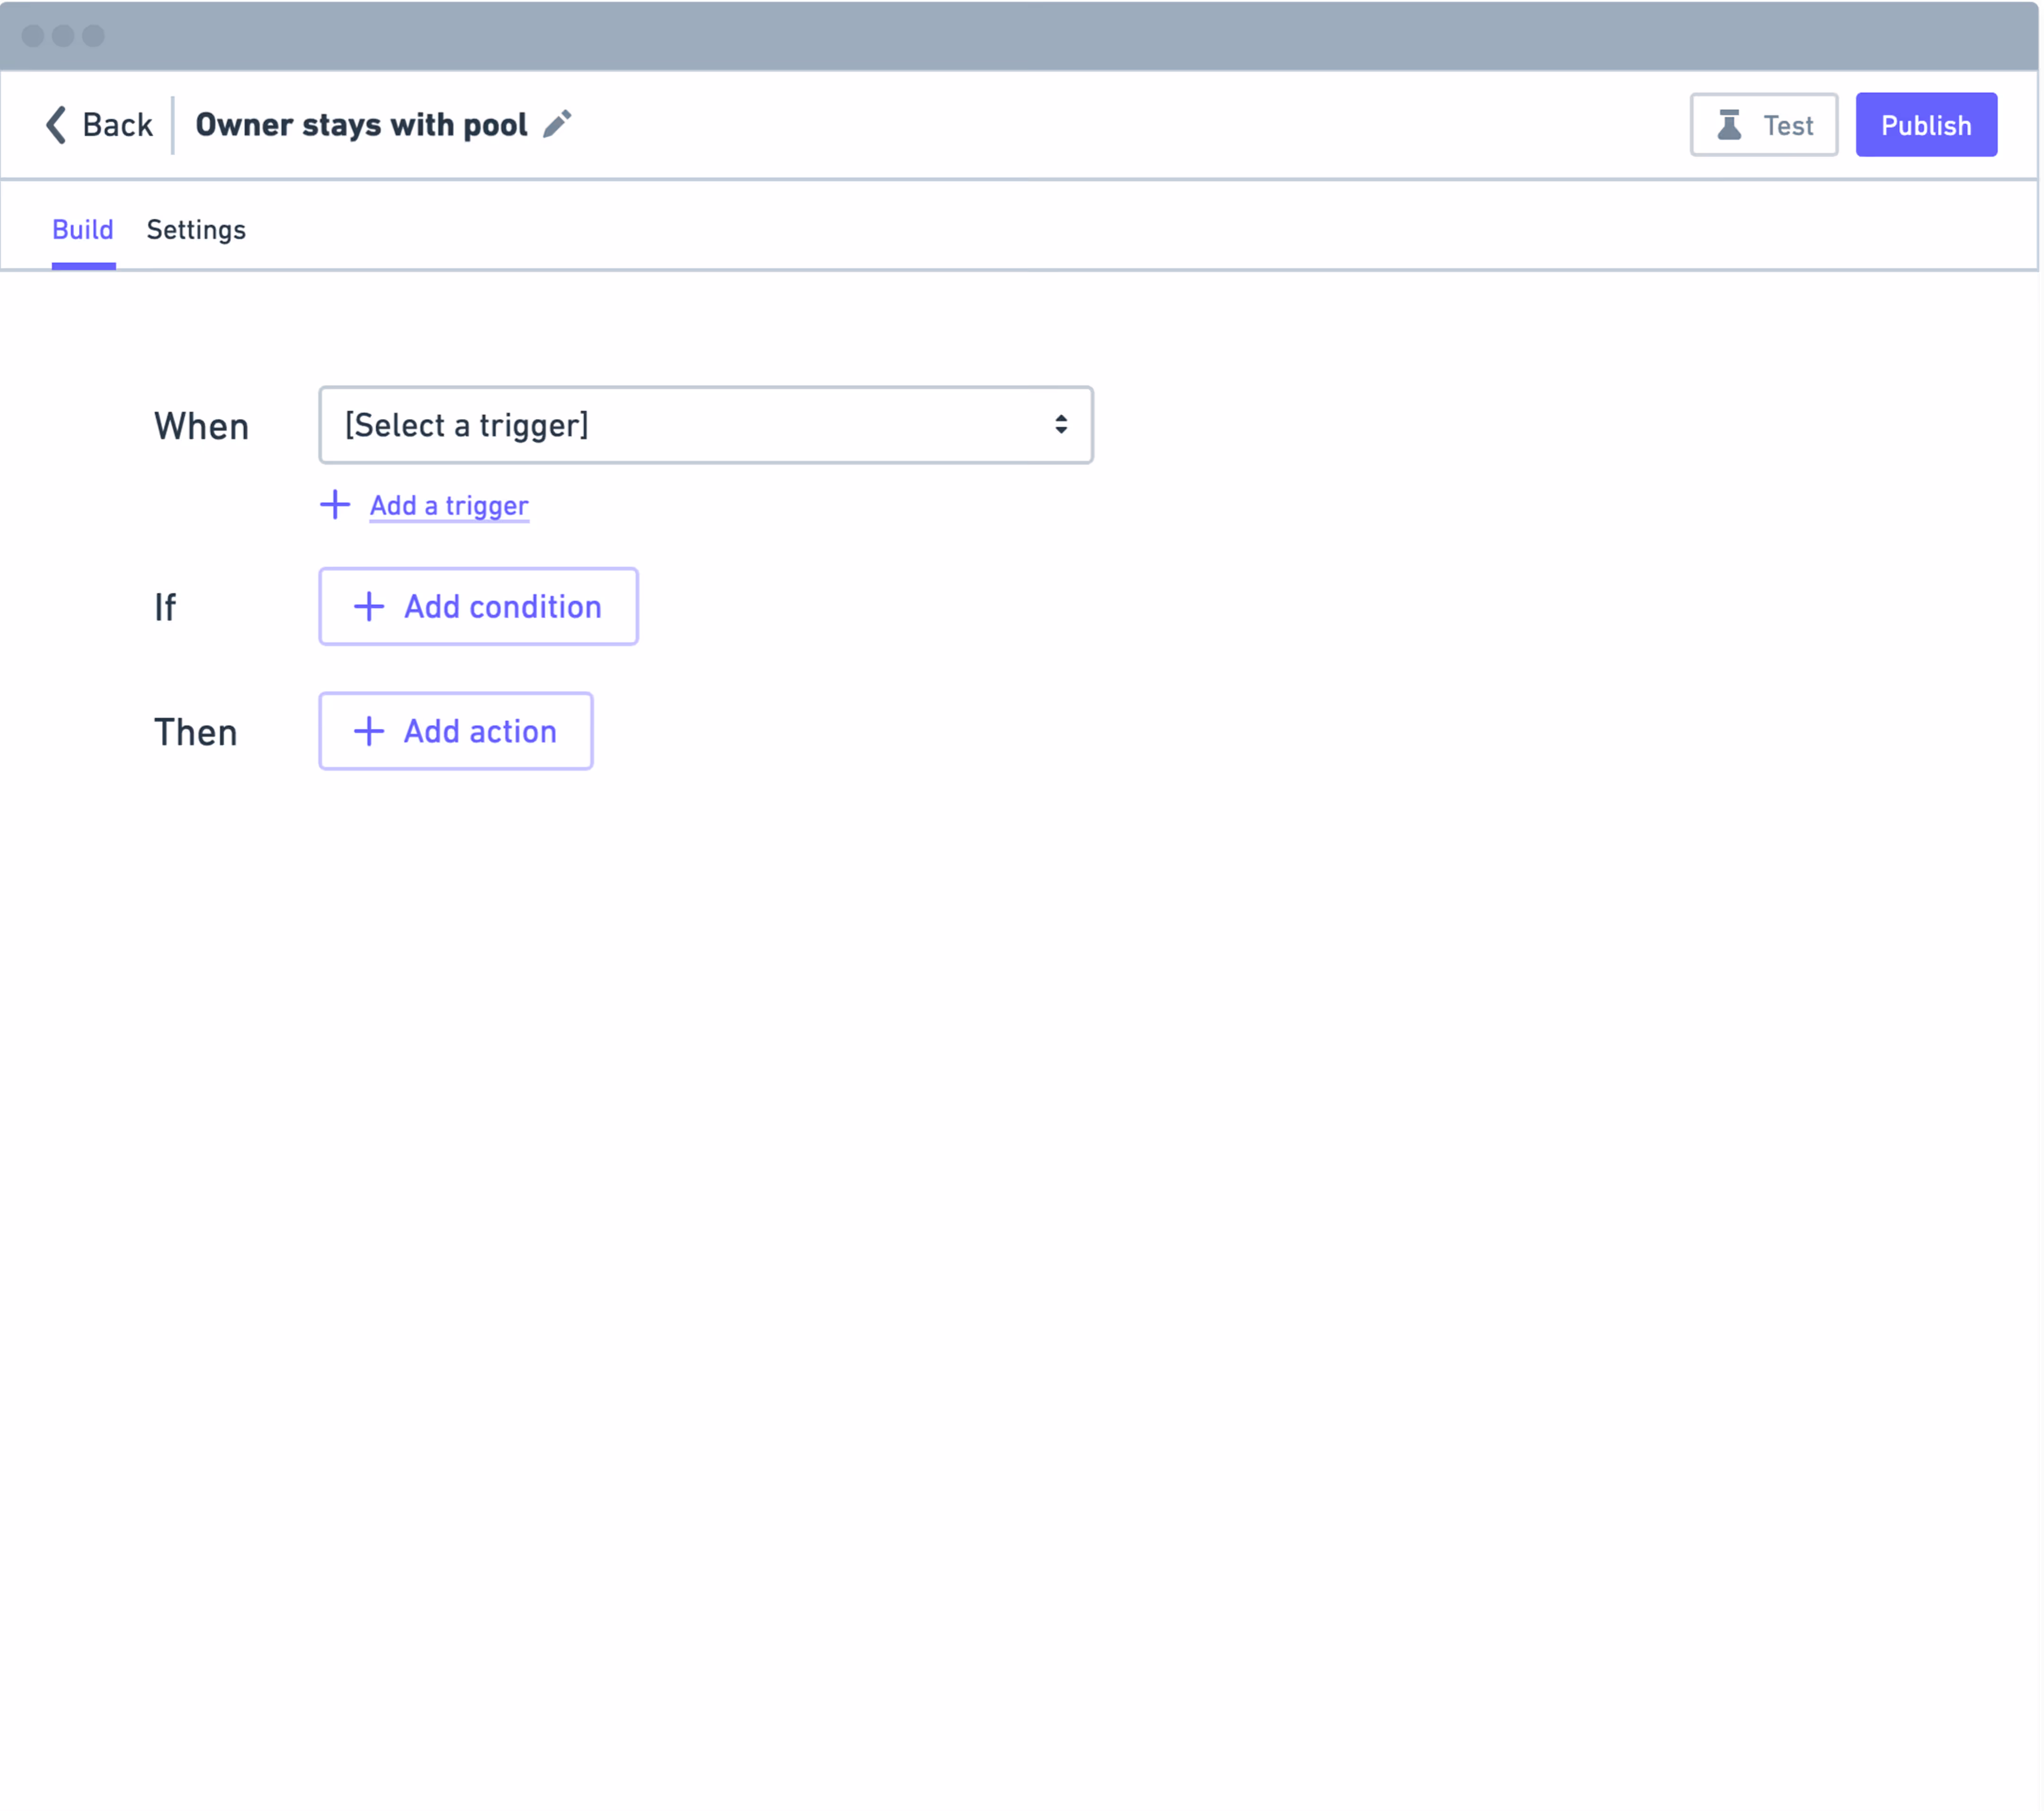This screenshot has width=2044, height=1811.
Task: Follow the Add a trigger link
Action: (449, 506)
